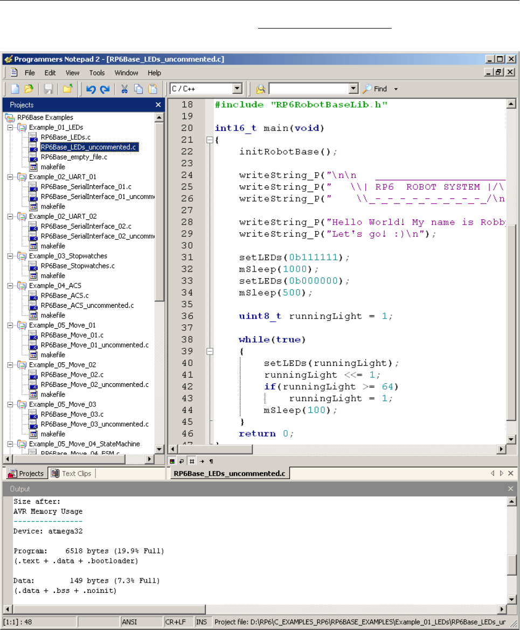Image resolution: width=520 pixels, height=630 pixels.
Task: Click the RP6Base_SerialInterface_01.c file icon
Action: tap(33, 187)
